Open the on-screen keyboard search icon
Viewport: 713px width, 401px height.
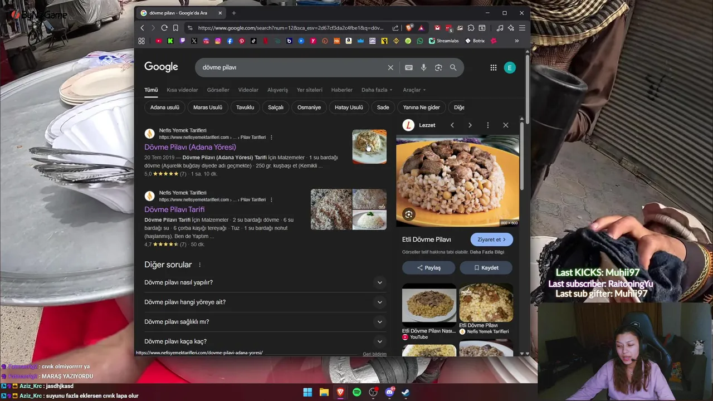(x=409, y=67)
